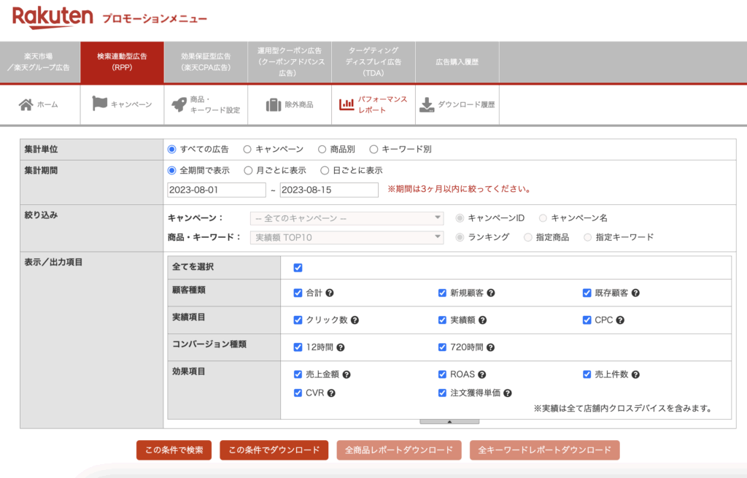
Task: Uncheck the CPC checkbox
Action: [587, 320]
